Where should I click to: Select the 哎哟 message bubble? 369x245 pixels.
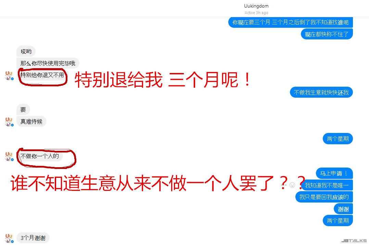coord(26,51)
